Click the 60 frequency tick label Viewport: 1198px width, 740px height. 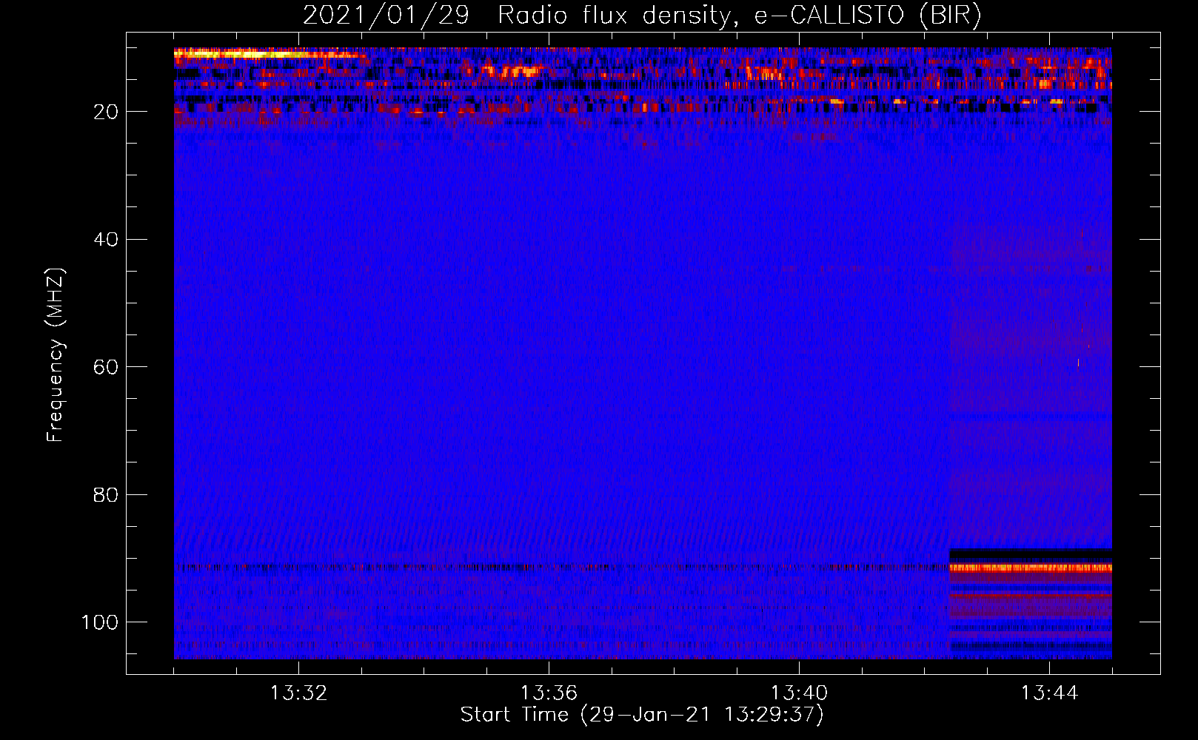106,367
